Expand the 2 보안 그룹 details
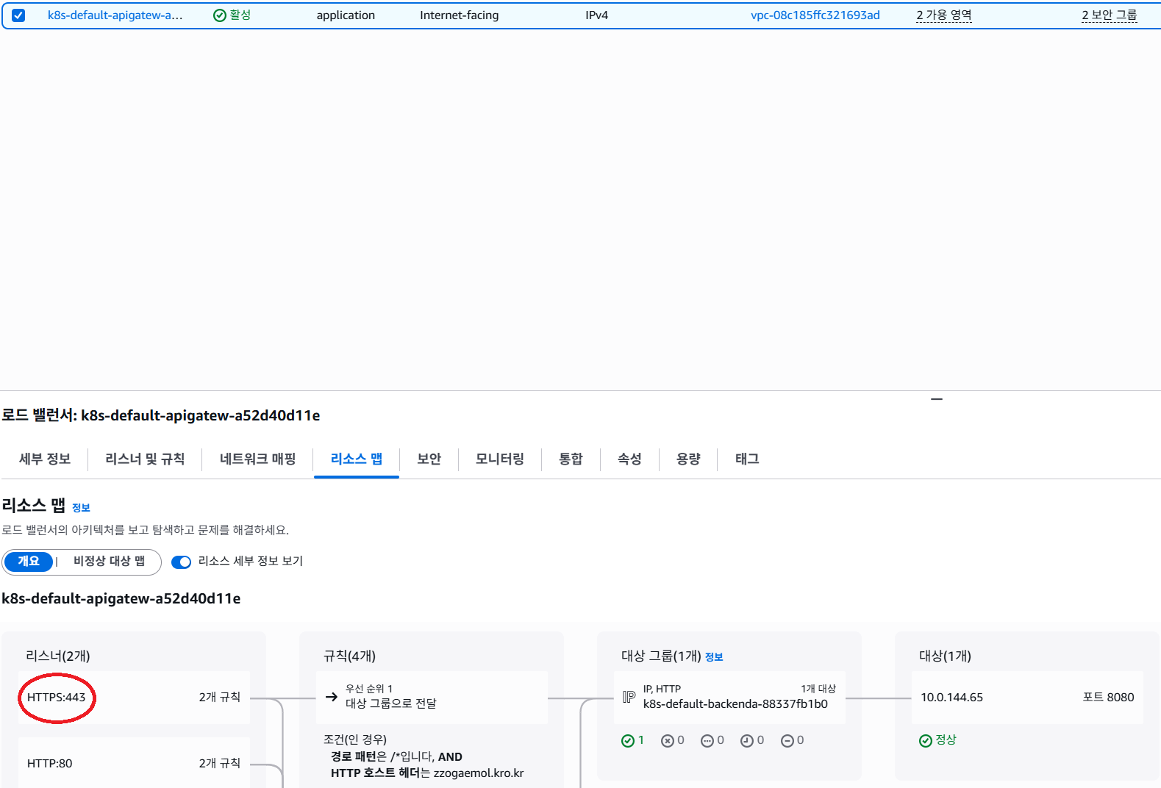 coord(1109,15)
